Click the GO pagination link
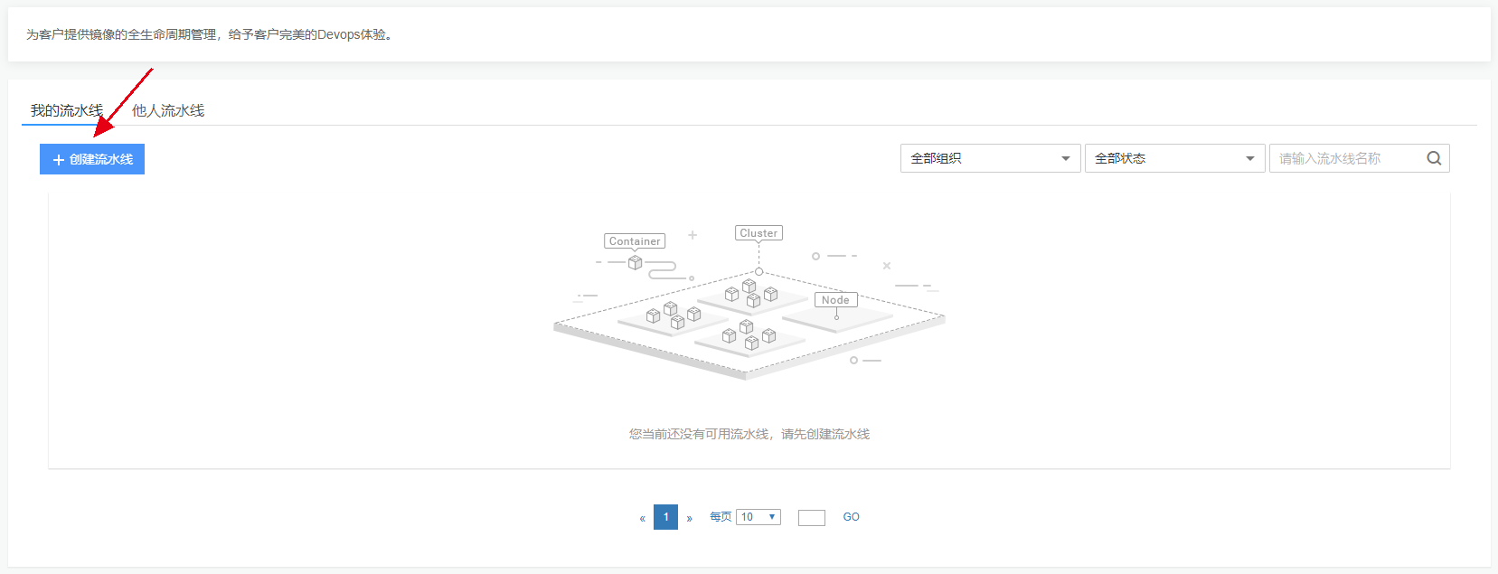Screen dimensions: 1498x574 click(x=852, y=517)
